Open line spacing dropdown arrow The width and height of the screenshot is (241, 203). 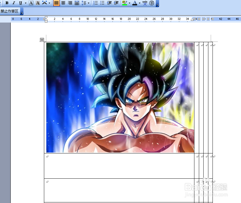88,3
